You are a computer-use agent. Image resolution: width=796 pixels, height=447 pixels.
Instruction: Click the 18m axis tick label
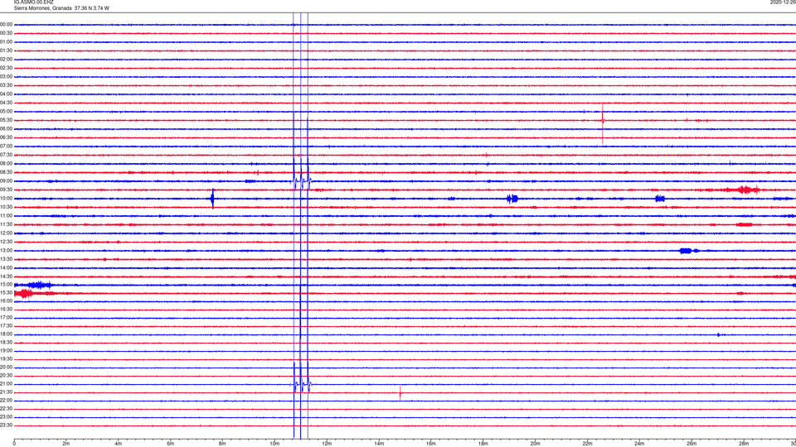pyautogui.click(x=483, y=444)
